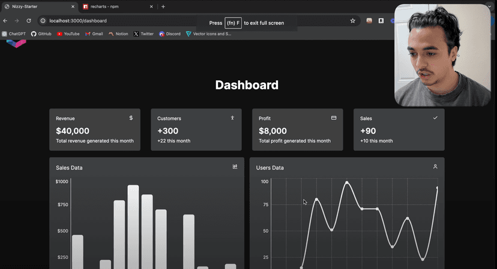Open the Discord bookmark
497x269 pixels.
[x=170, y=34]
